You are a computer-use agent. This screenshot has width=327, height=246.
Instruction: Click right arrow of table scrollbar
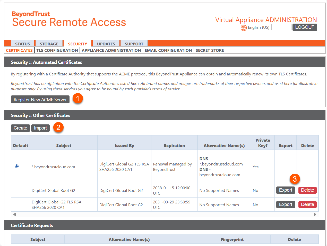[x=315, y=214]
